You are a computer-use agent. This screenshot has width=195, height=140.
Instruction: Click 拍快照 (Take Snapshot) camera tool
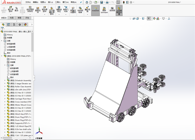112,9
